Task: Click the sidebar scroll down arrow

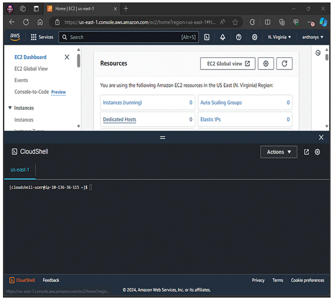Action: [79, 126]
